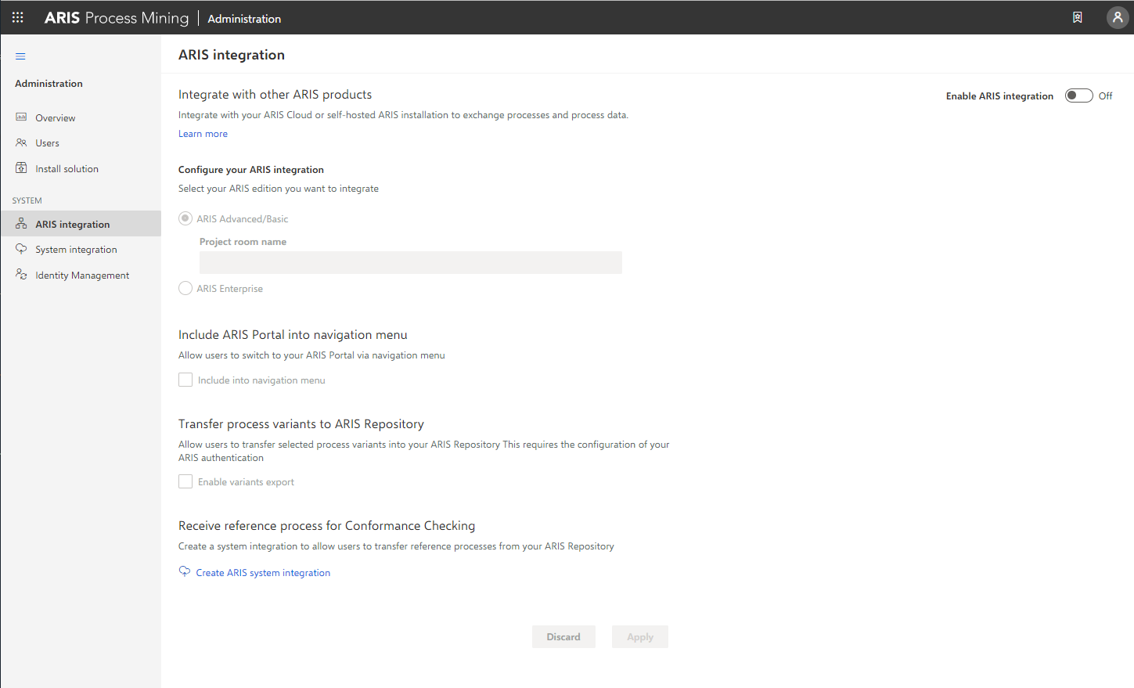The width and height of the screenshot is (1134, 688).
Task: Click the Administration heading in the sidebar
Action: pyautogui.click(x=49, y=84)
